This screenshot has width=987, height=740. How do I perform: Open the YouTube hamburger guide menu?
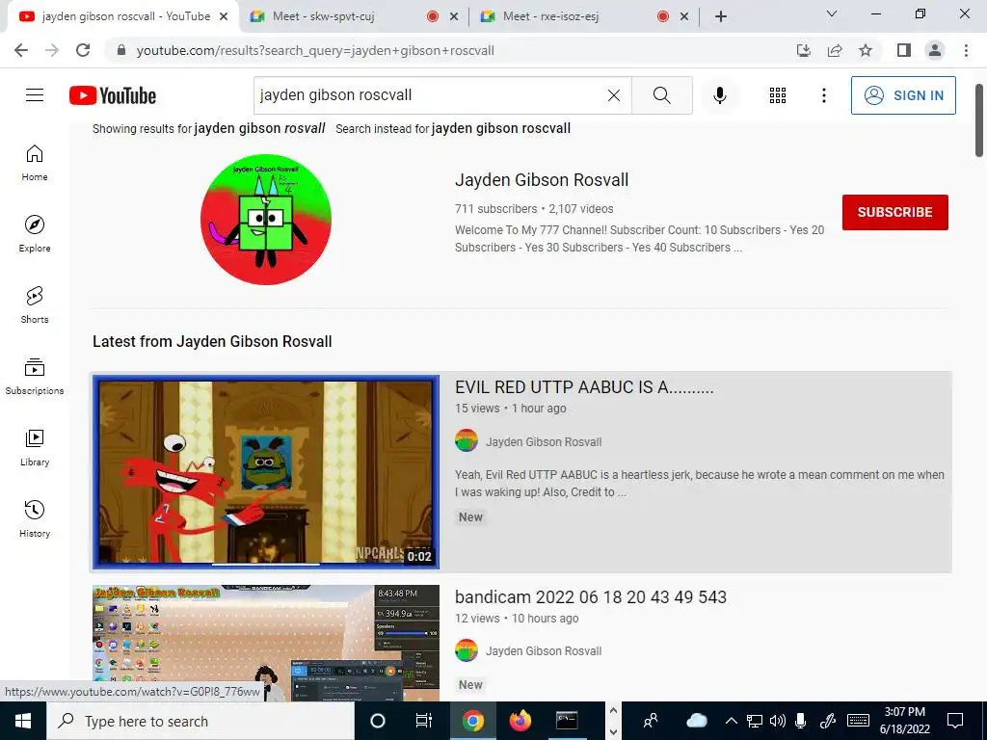35,95
